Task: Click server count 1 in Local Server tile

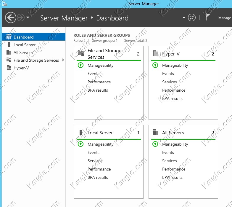Action: tap(138, 133)
